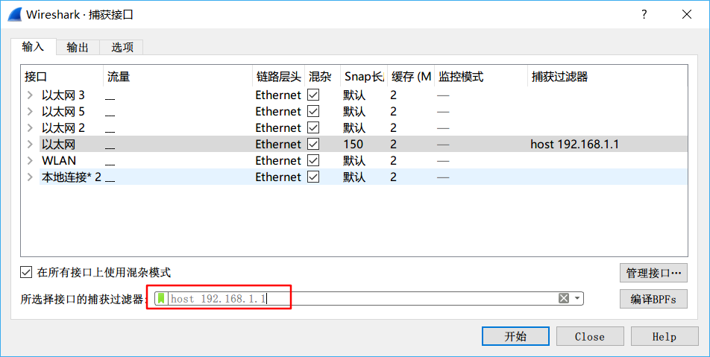Click the Wireshark shark fin logo
This screenshot has width=710, height=357.
point(14,14)
